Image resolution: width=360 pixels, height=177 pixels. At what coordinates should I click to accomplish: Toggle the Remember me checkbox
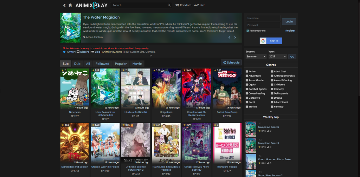(x=248, y=31)
